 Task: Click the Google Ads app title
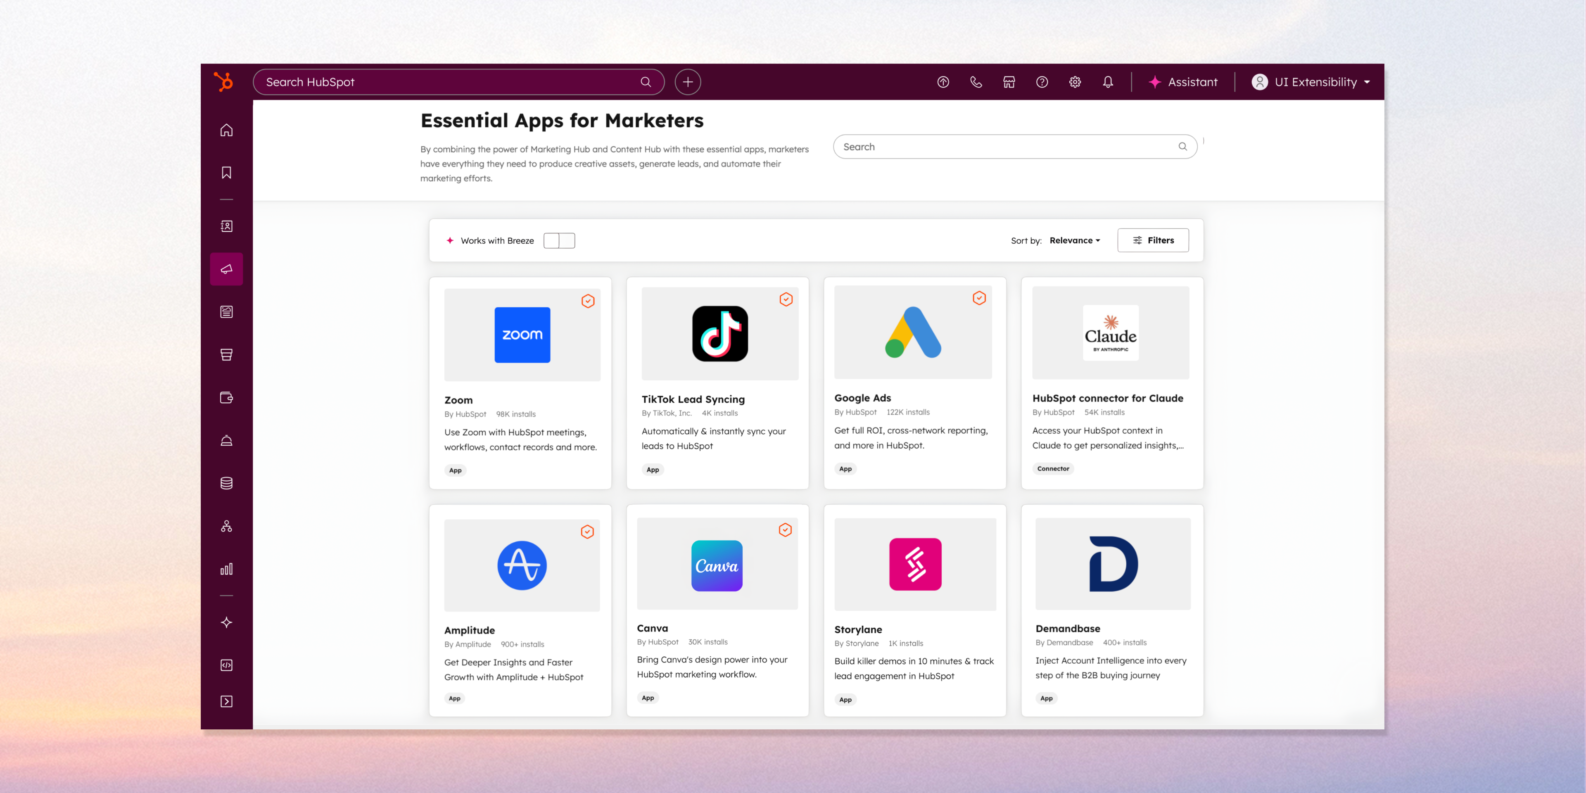pyautogui.click(x=862, y=398)
